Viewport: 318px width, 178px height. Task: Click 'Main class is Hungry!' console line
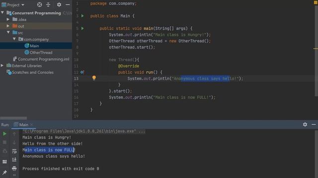click(47, 137)
